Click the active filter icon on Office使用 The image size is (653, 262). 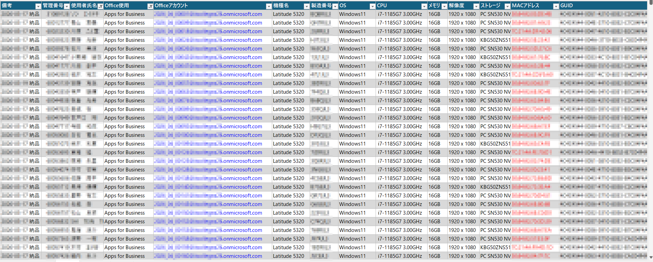(x=150, y=6)
